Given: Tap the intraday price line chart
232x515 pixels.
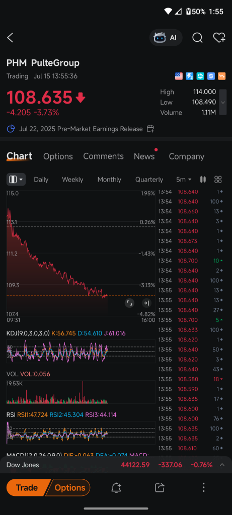Looking at the screenshot, I should 81,253.
